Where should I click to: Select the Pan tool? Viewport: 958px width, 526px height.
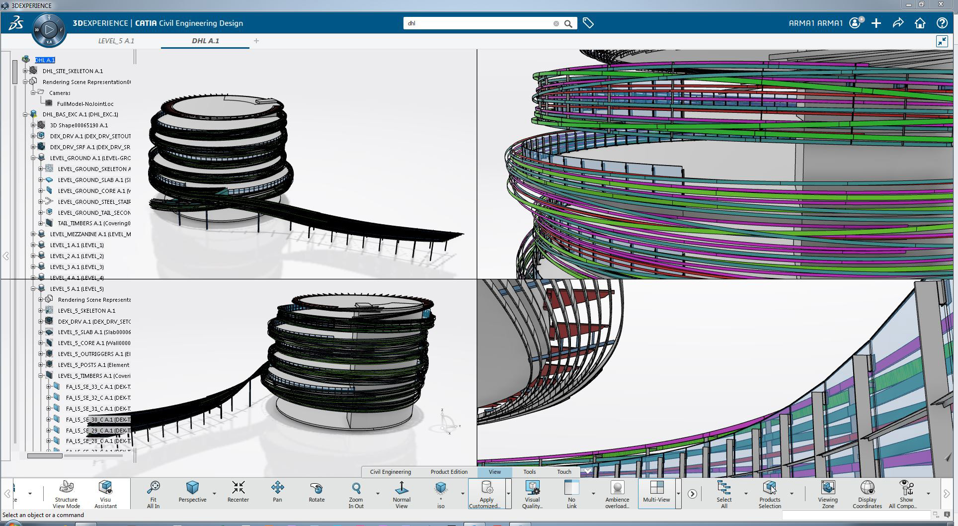[277, 493]
